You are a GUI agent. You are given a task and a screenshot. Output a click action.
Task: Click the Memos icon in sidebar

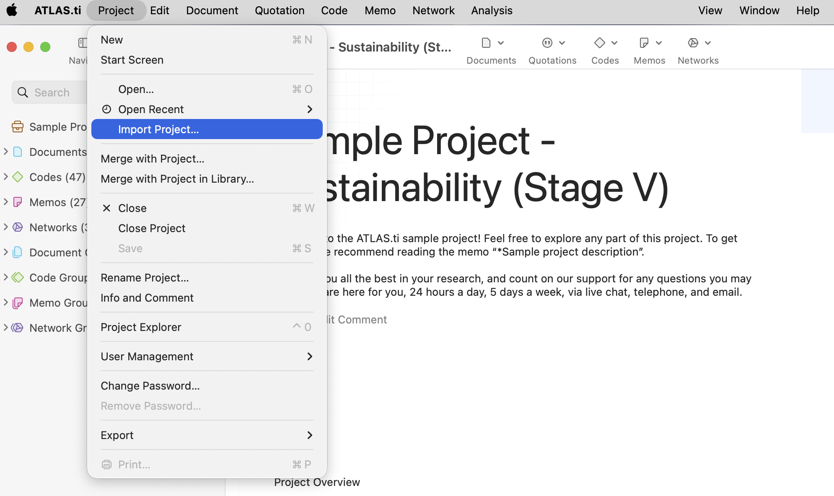click(x=18, y=202)
